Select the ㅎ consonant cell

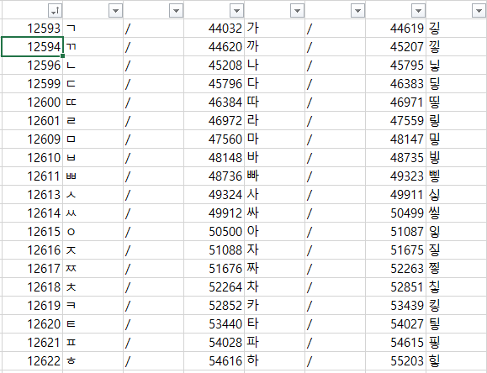(93, 361)
